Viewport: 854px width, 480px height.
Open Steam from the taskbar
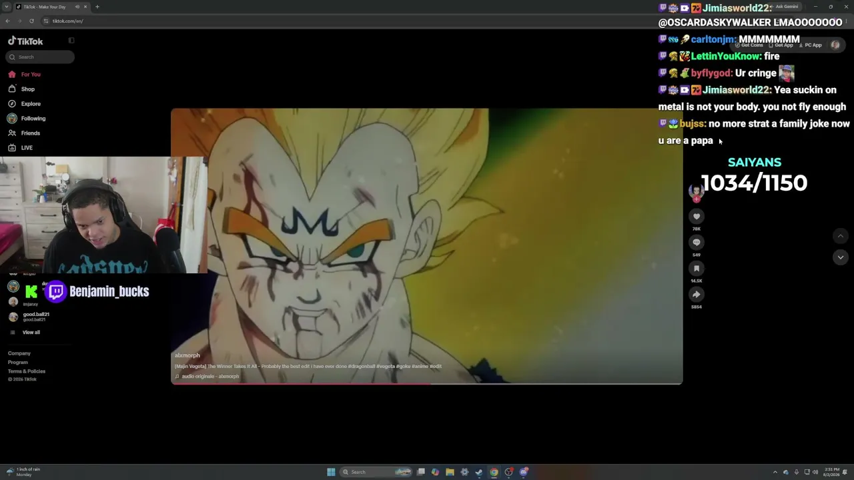(479, 472)
